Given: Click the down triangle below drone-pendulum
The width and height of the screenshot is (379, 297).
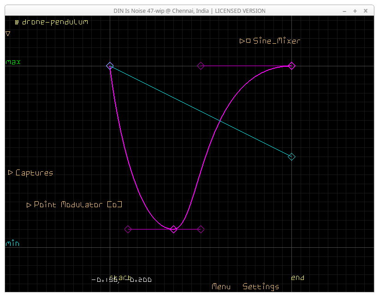Looking at the screenshot, I should click(8, 34).
